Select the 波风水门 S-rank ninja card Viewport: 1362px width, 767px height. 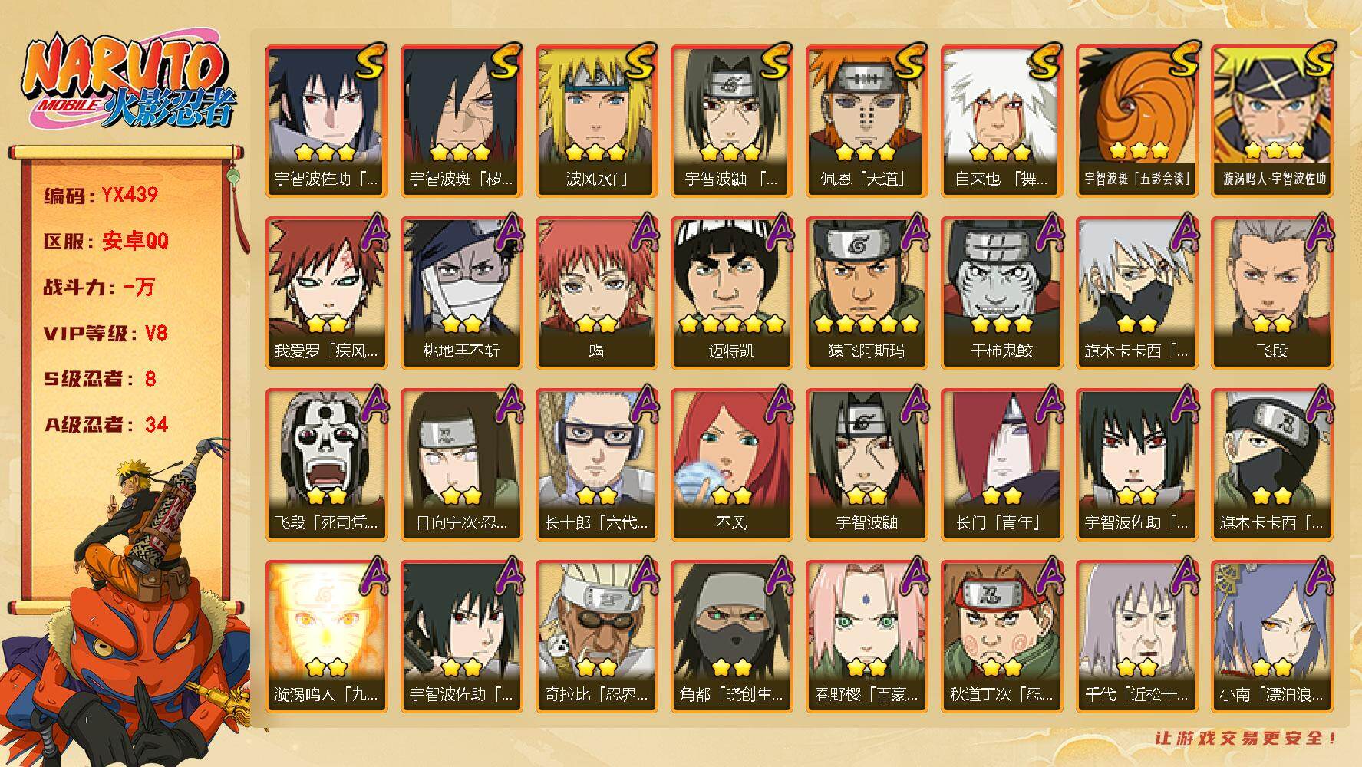click(596, 120)
